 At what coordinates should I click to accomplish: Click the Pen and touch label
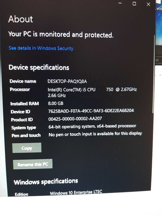pos(26,135)
